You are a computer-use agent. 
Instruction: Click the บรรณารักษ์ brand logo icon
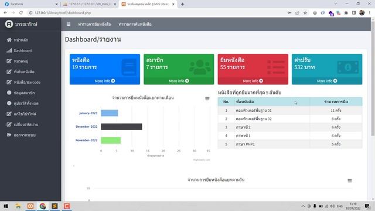pos(9,24)
